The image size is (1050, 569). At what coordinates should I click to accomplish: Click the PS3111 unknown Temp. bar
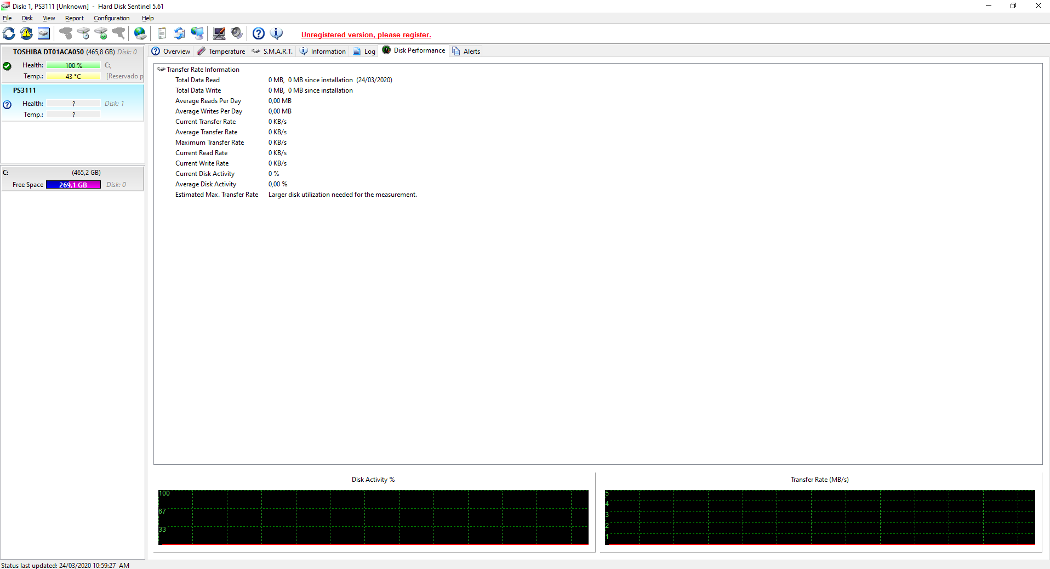[x=73, y=115]
